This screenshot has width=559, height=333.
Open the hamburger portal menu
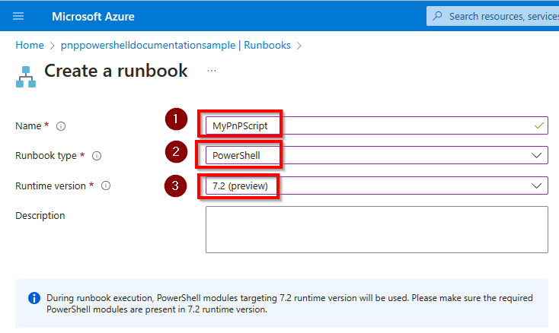coord(18,16)
